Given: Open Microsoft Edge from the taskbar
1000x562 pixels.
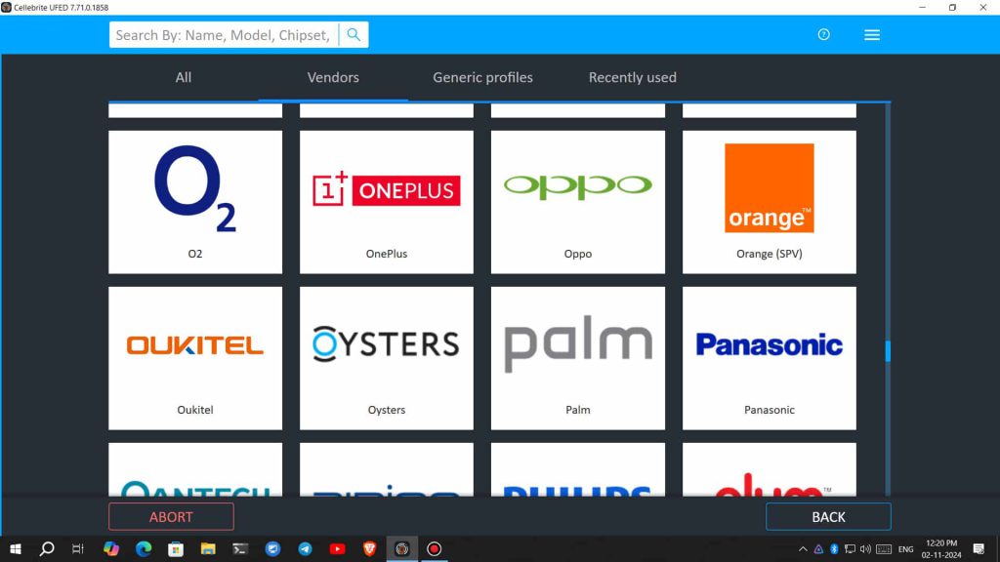Looking at the screenshot, I should pos(144,549).
